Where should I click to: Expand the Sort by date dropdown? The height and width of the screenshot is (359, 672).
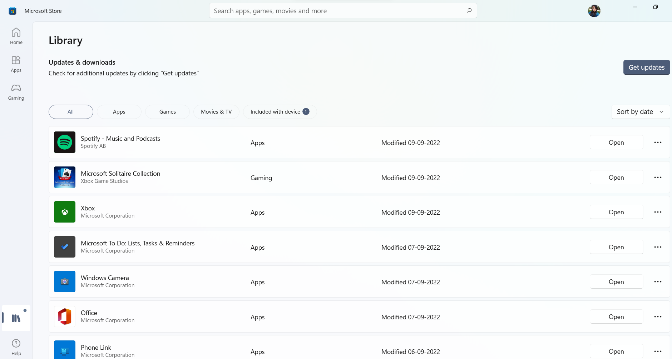tap(641, 112)
